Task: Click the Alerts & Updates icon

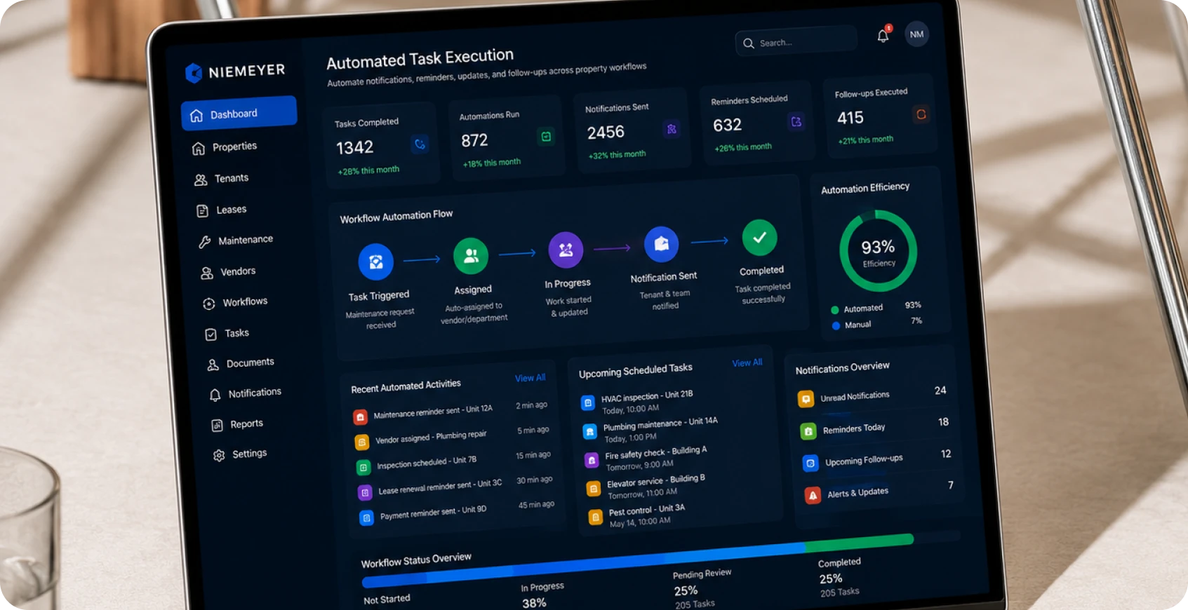Action: pos(812,496)
